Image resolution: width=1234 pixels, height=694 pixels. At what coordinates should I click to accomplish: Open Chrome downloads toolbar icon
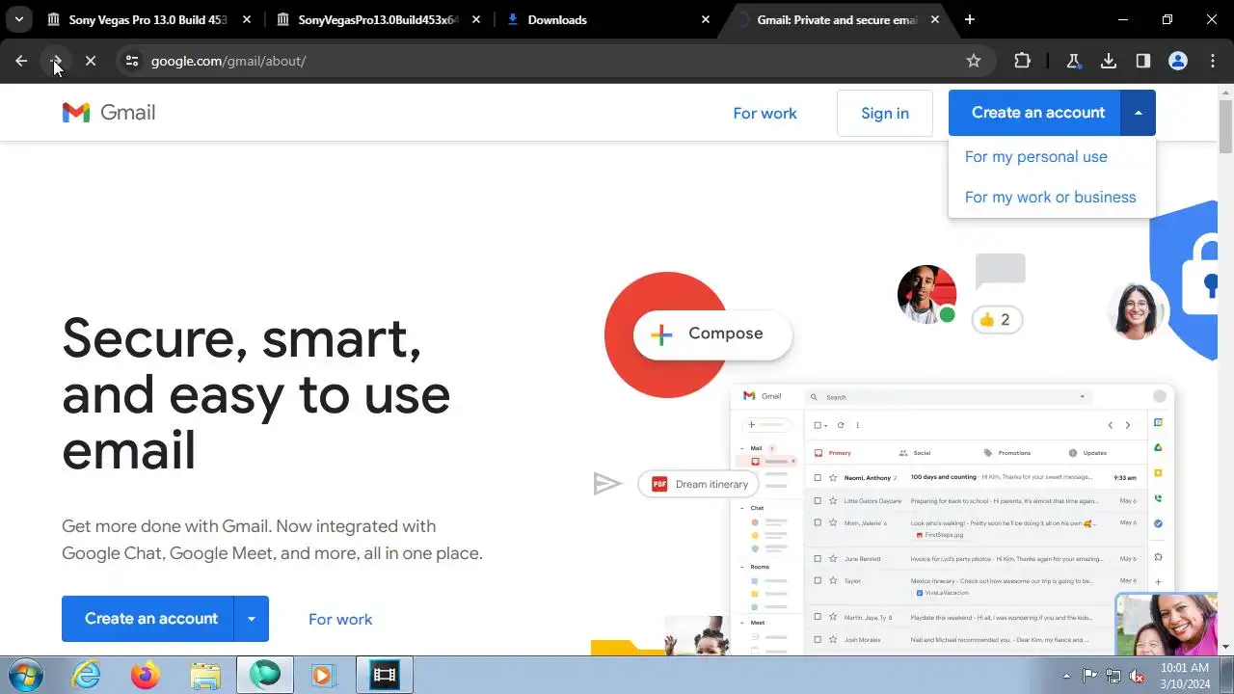1109,61
